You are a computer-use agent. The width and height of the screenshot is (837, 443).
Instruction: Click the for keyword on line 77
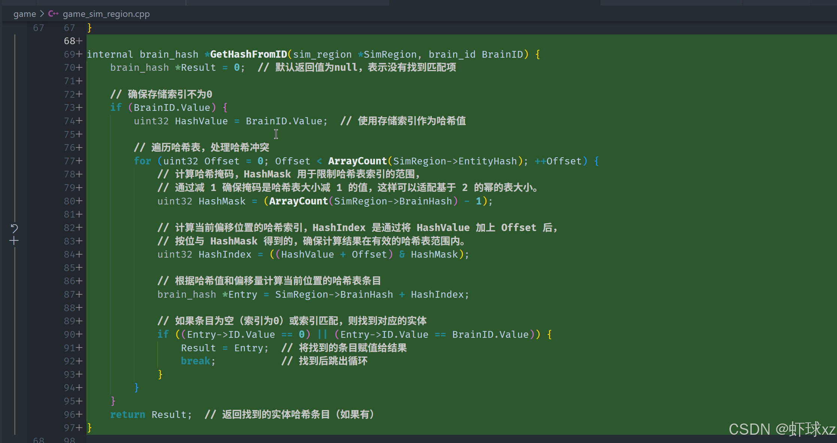click(142, 161)
